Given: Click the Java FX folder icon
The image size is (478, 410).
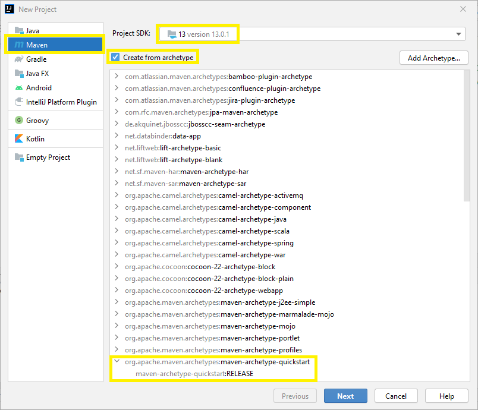Looking at the screenshot, I should click(x=19, y=74).
